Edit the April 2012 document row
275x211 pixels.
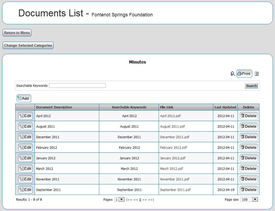pos(25,116)
